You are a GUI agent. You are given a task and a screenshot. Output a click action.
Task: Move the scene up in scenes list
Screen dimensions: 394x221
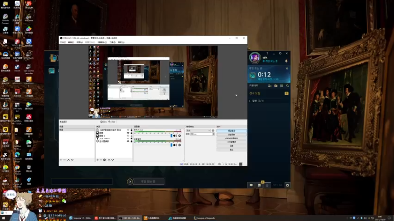tap(68, 160)
